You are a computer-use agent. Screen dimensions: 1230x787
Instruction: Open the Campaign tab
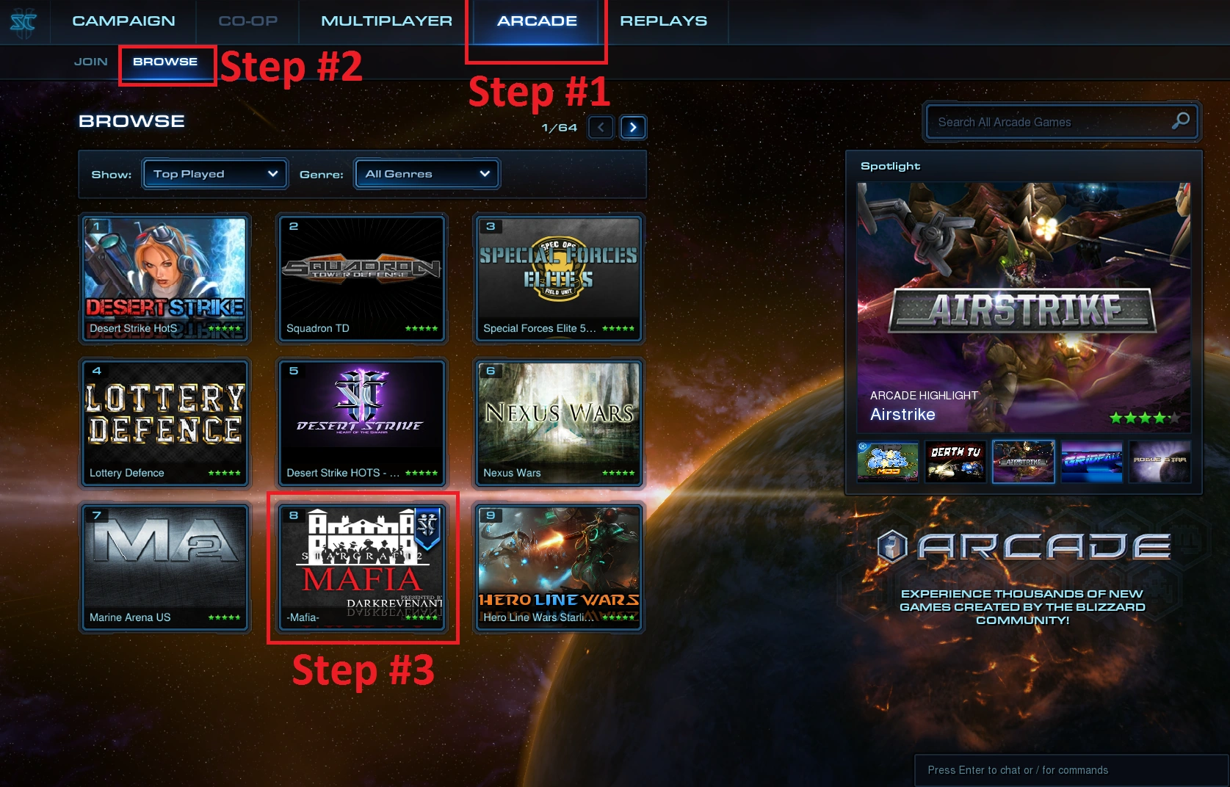[123, 21]
